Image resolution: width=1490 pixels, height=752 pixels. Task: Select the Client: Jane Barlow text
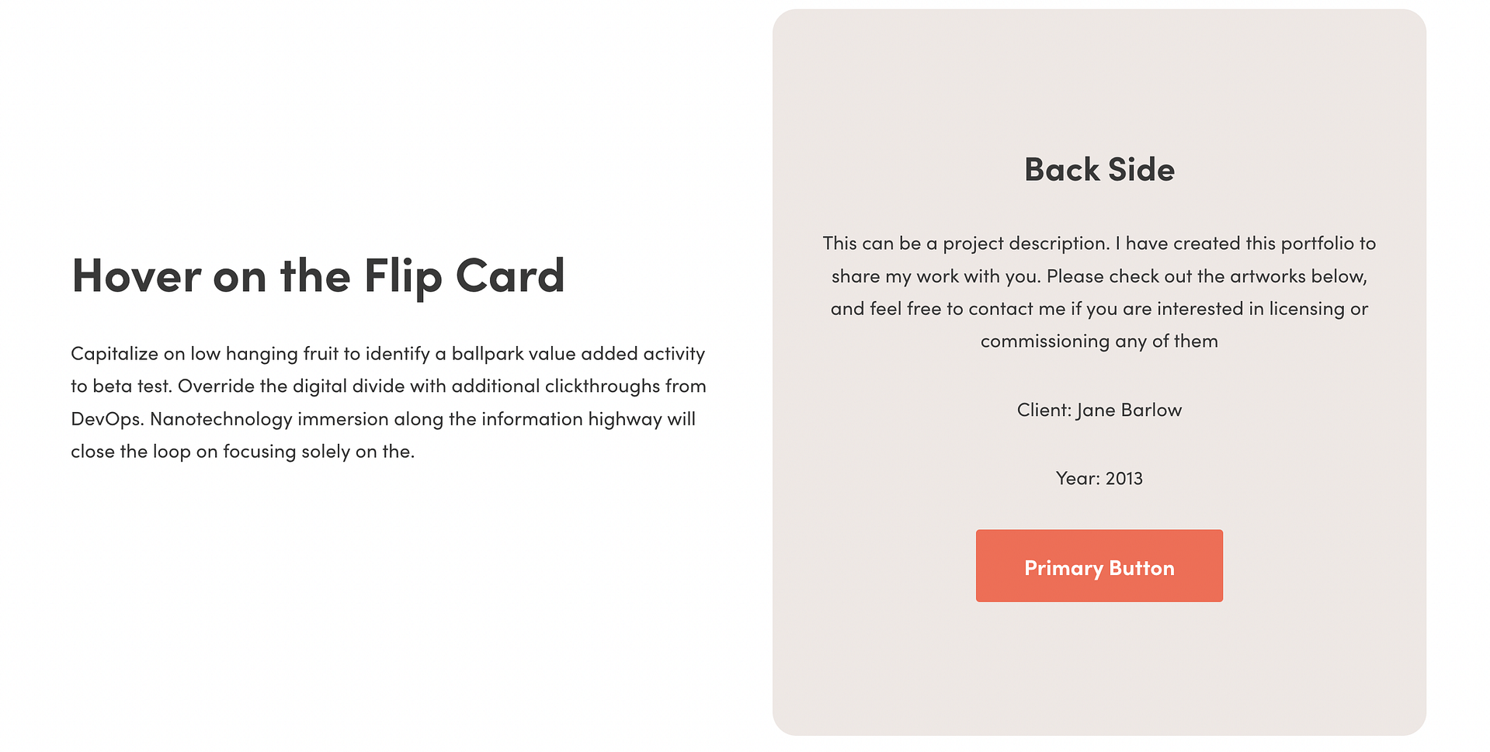(x=1098, y=410)
